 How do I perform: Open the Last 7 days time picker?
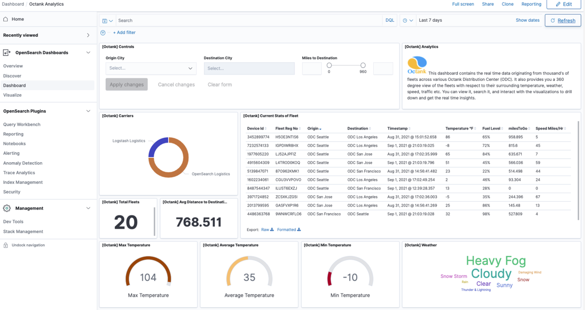click(431, 20)
